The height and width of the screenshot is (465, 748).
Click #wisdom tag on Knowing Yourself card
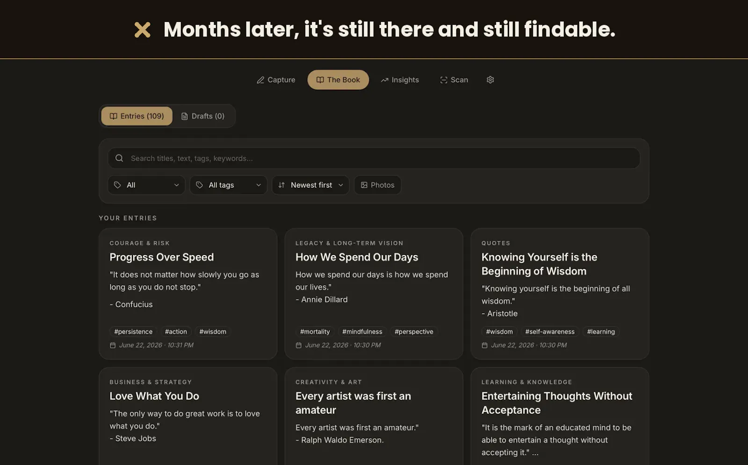tap(499, 332)
